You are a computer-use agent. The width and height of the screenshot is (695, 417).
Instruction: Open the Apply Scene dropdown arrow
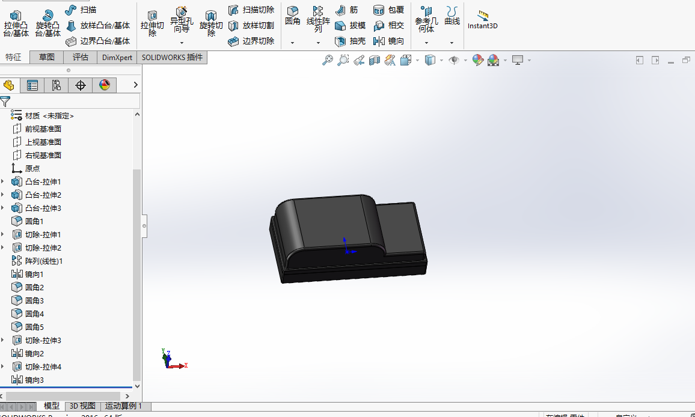pyautogui.click(x=505, y=60)
